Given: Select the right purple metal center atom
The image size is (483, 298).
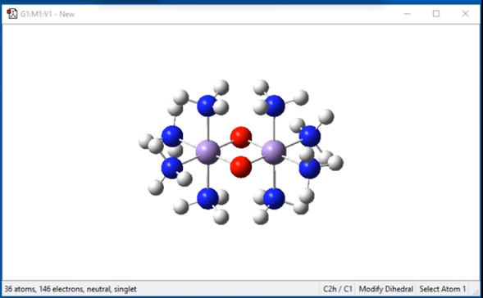Looking at the screenshot, I should tap(274, 152).
